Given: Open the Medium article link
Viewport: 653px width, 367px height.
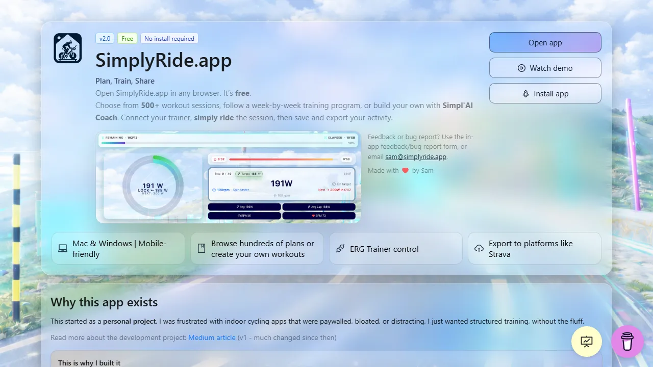Looking at the screenshot, I should pyautogui.click(x=212, y=337).
